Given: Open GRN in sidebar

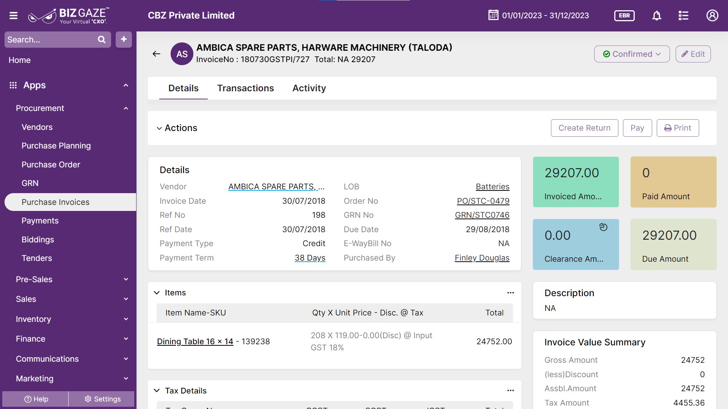Looking at the screenshot, I should (30, 183).
